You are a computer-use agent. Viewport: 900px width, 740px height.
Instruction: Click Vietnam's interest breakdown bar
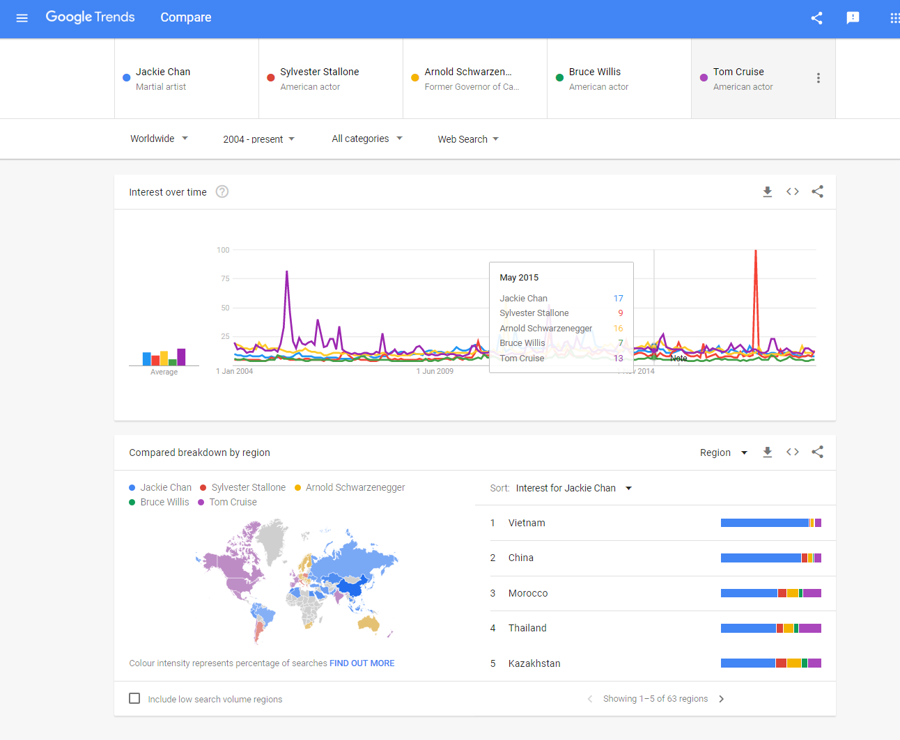point(771,523)
